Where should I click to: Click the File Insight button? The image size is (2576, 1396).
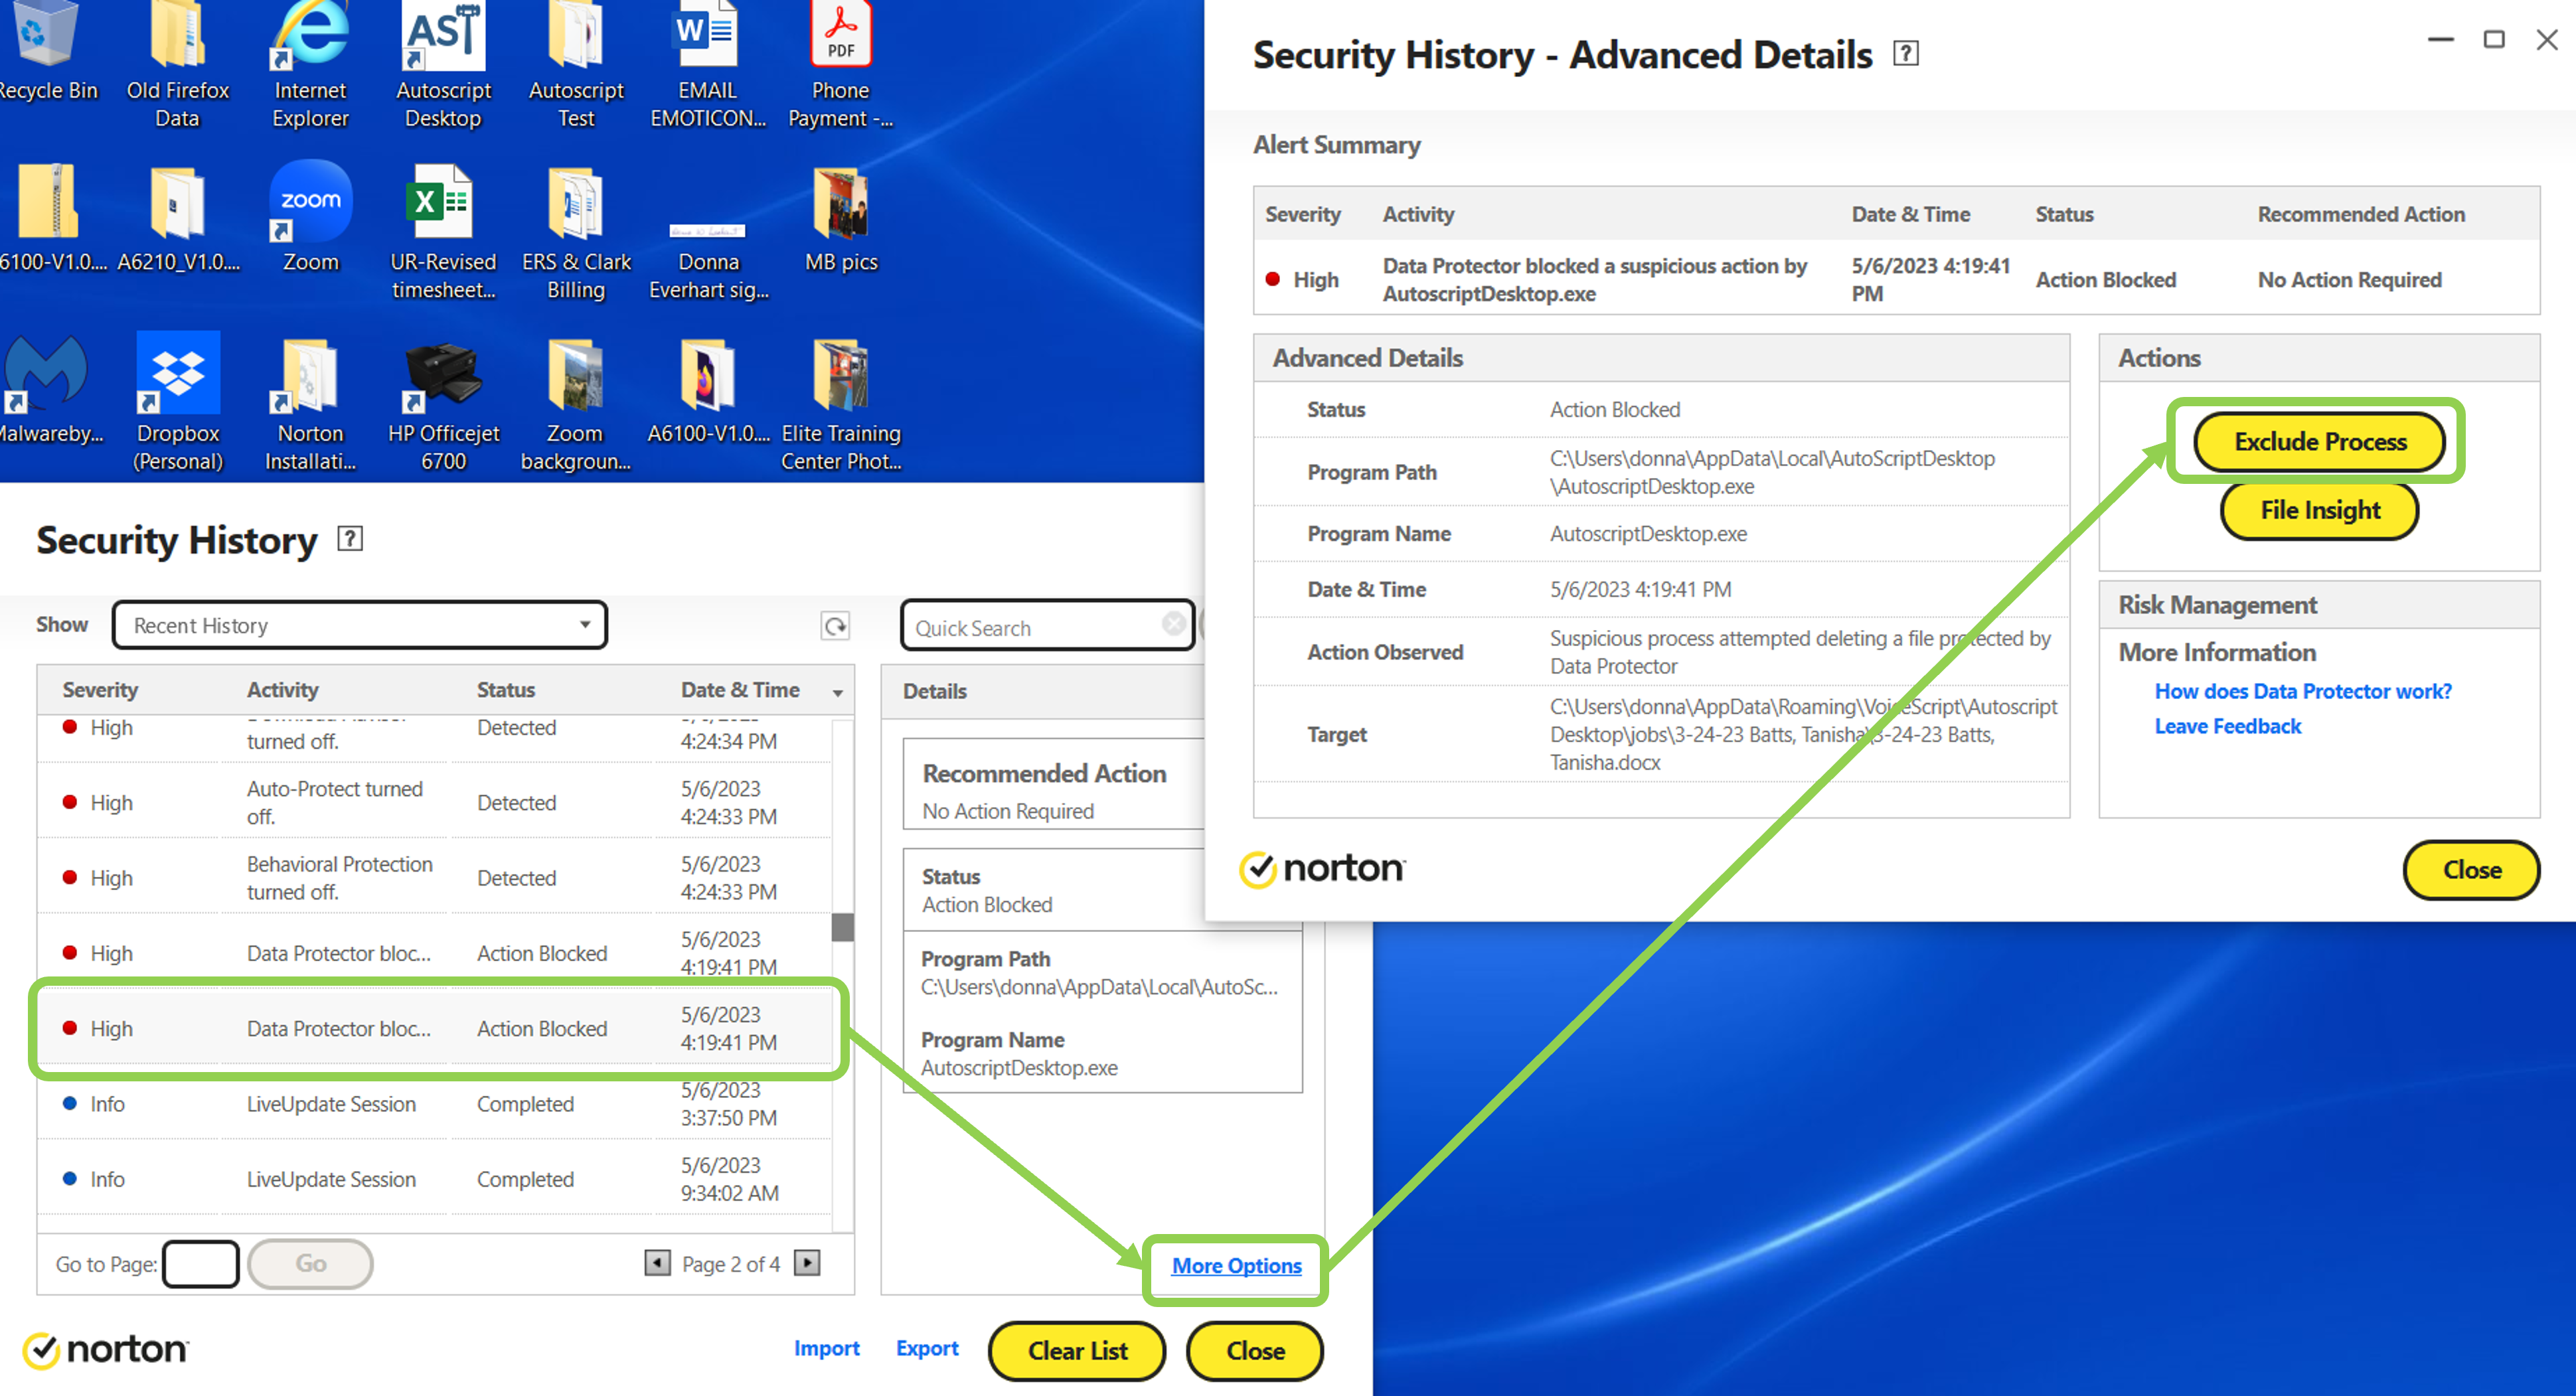pyautogui.click(x=2320, y=511)
